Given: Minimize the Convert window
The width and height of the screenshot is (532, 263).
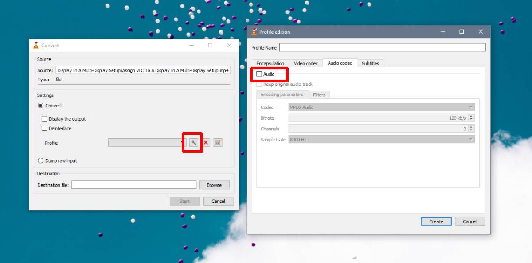Looking at the screenshot, I should tap(191, 45).
